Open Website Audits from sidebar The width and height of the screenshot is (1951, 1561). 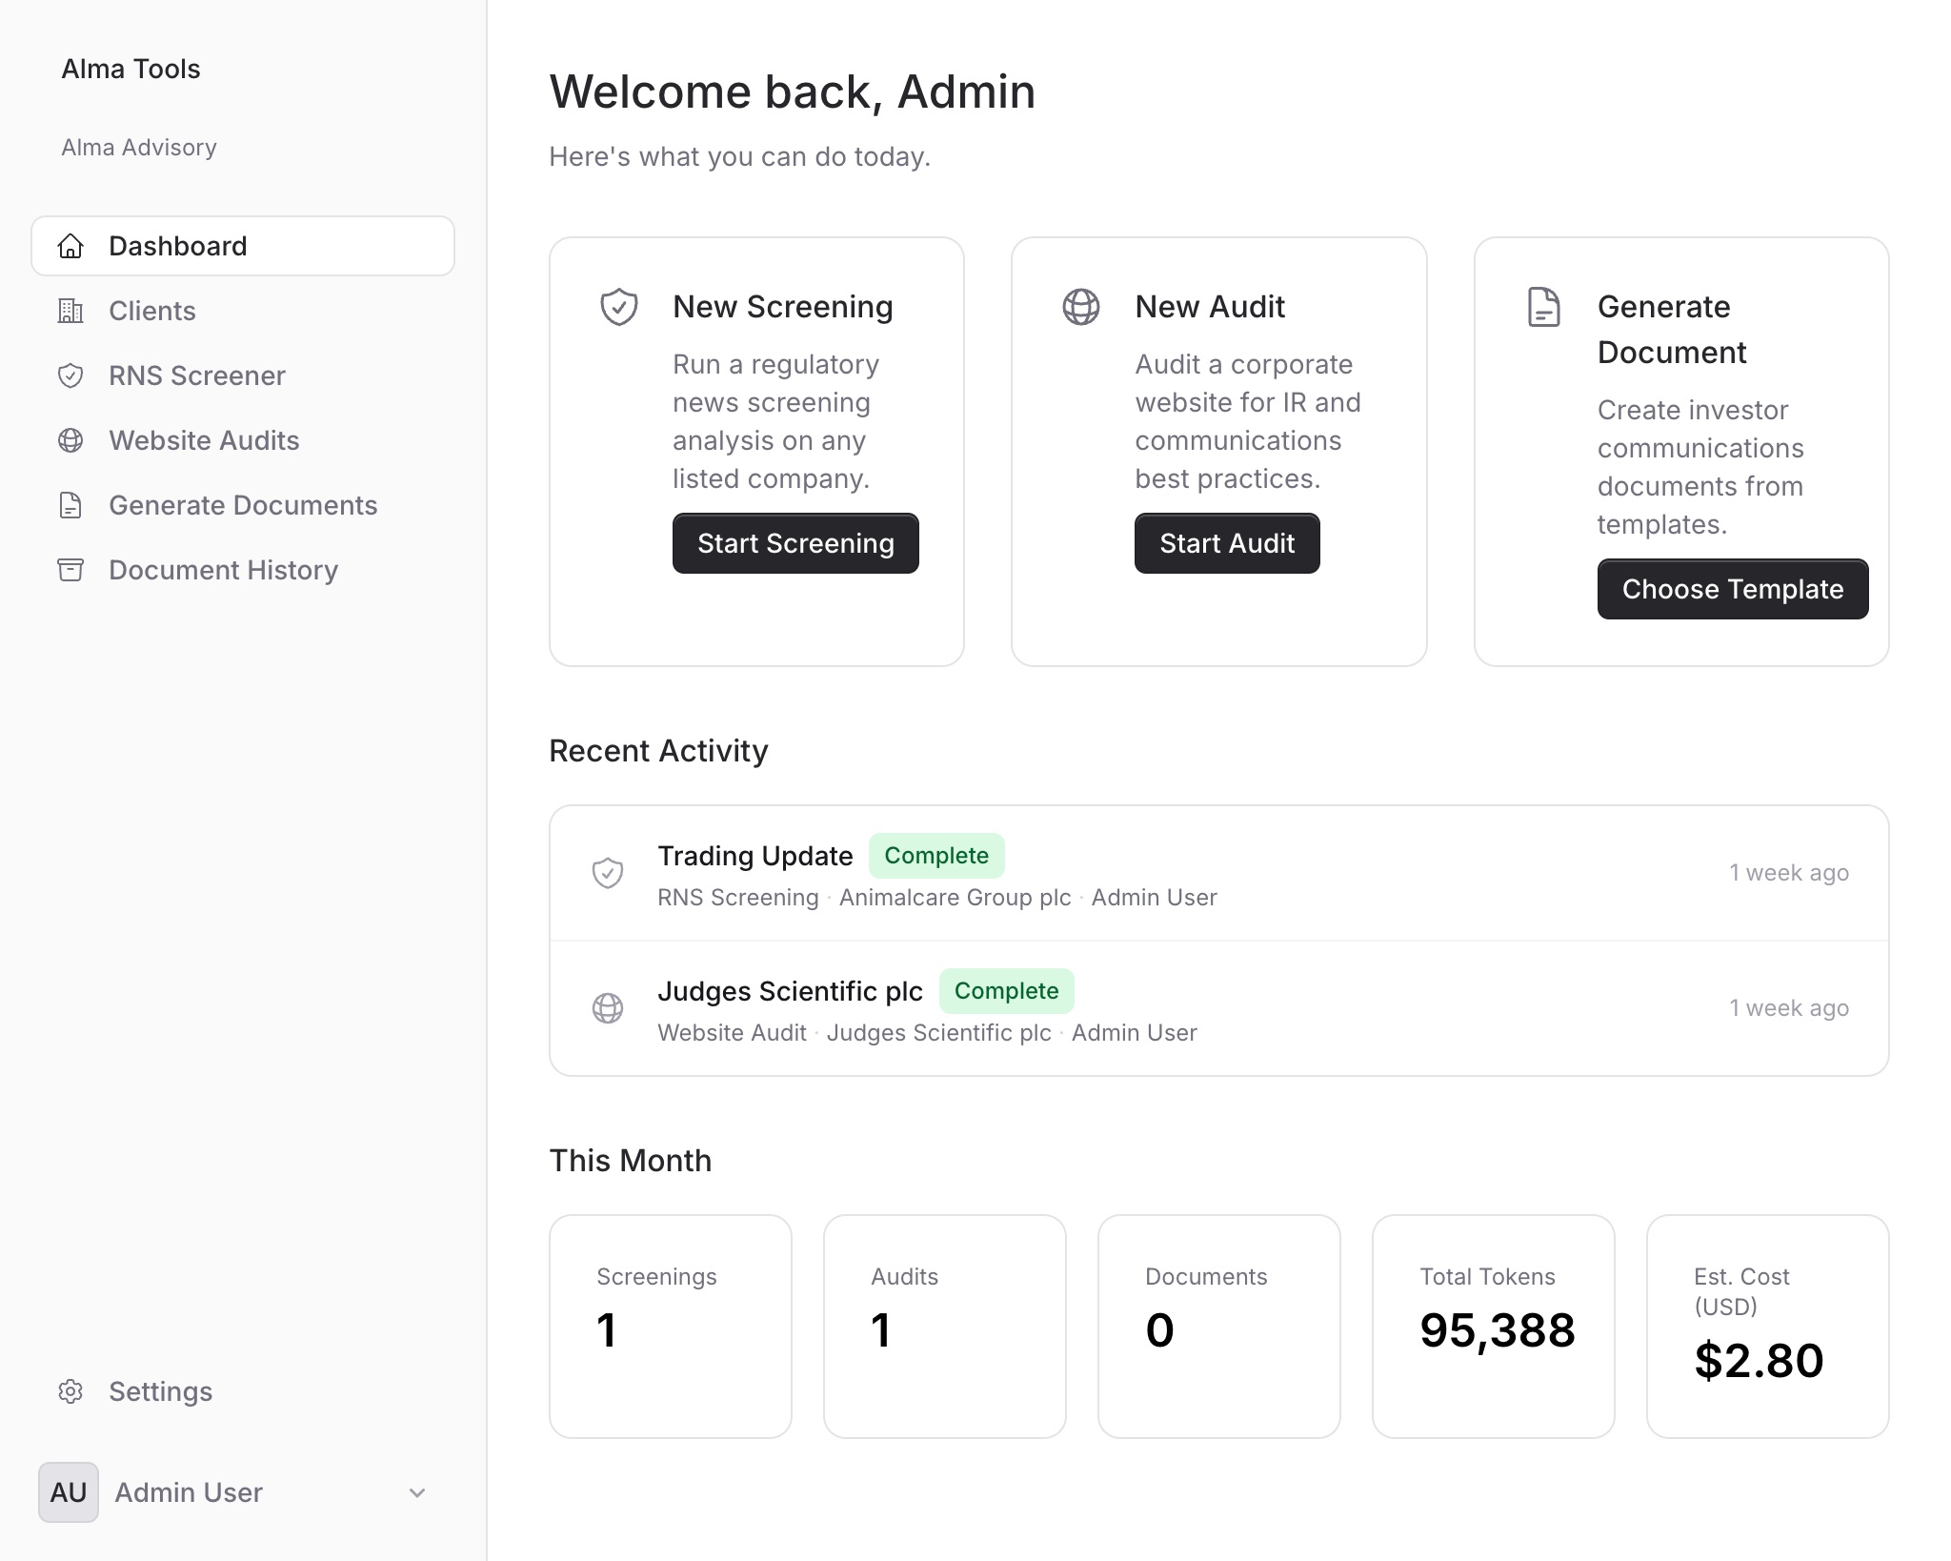click(x=204, y=440)
